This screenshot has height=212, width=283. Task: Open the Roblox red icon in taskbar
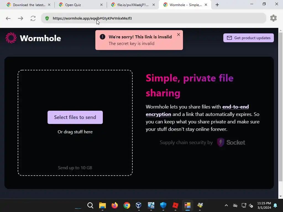point(175,205)
